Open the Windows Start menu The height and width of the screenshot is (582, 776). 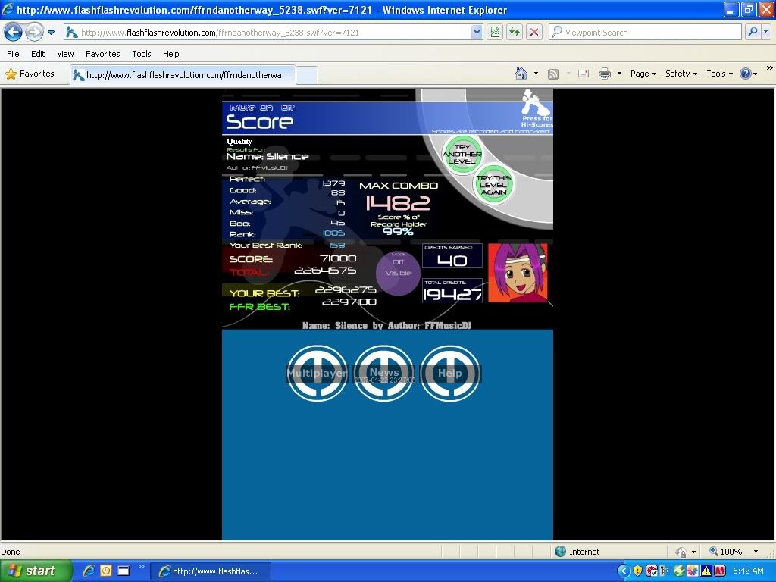pyautogui.click(x=36, y=571)
